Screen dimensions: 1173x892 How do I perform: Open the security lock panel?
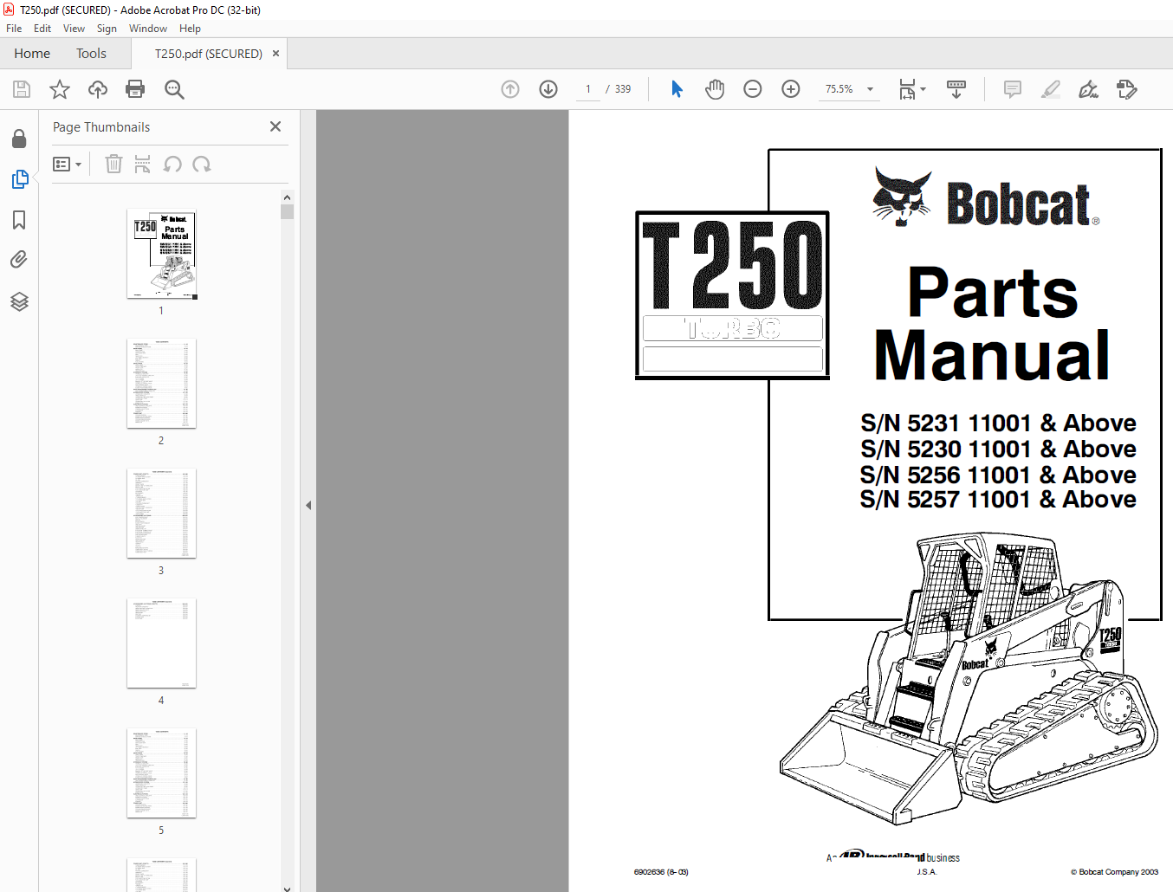[19, 139]
